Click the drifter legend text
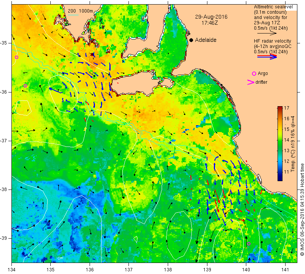This screenshot has height=274, width=305. [x=262, y=82]
